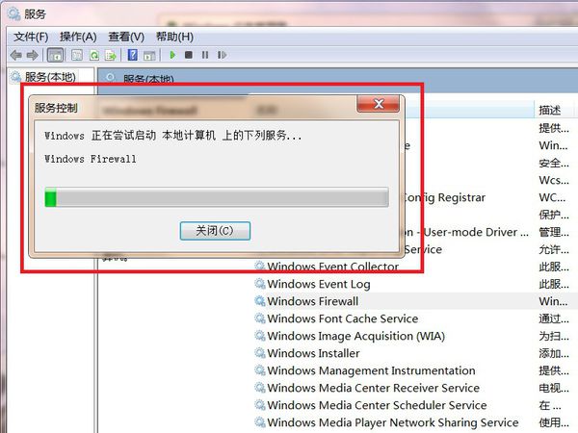Screen dimensions: 578x433
Task: Click the Forward arrow toolbar icon
Action: coord(33,55)
